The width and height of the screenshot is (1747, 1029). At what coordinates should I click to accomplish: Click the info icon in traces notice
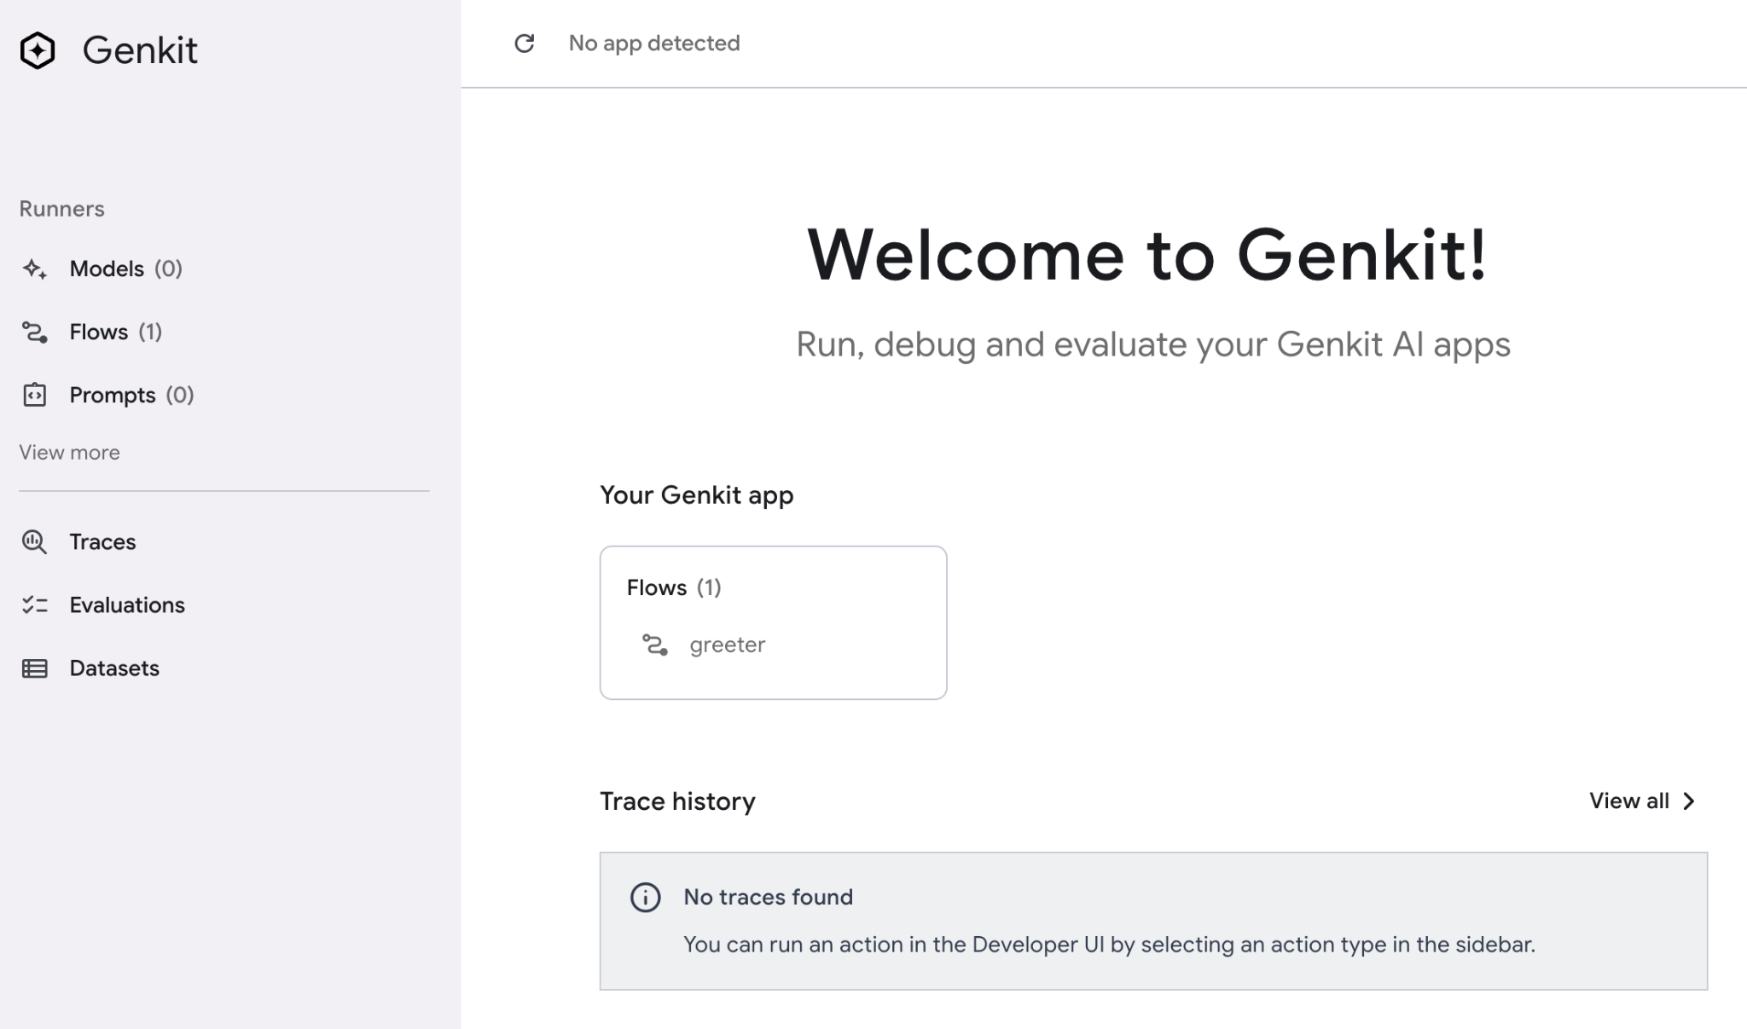pos(645,898)
